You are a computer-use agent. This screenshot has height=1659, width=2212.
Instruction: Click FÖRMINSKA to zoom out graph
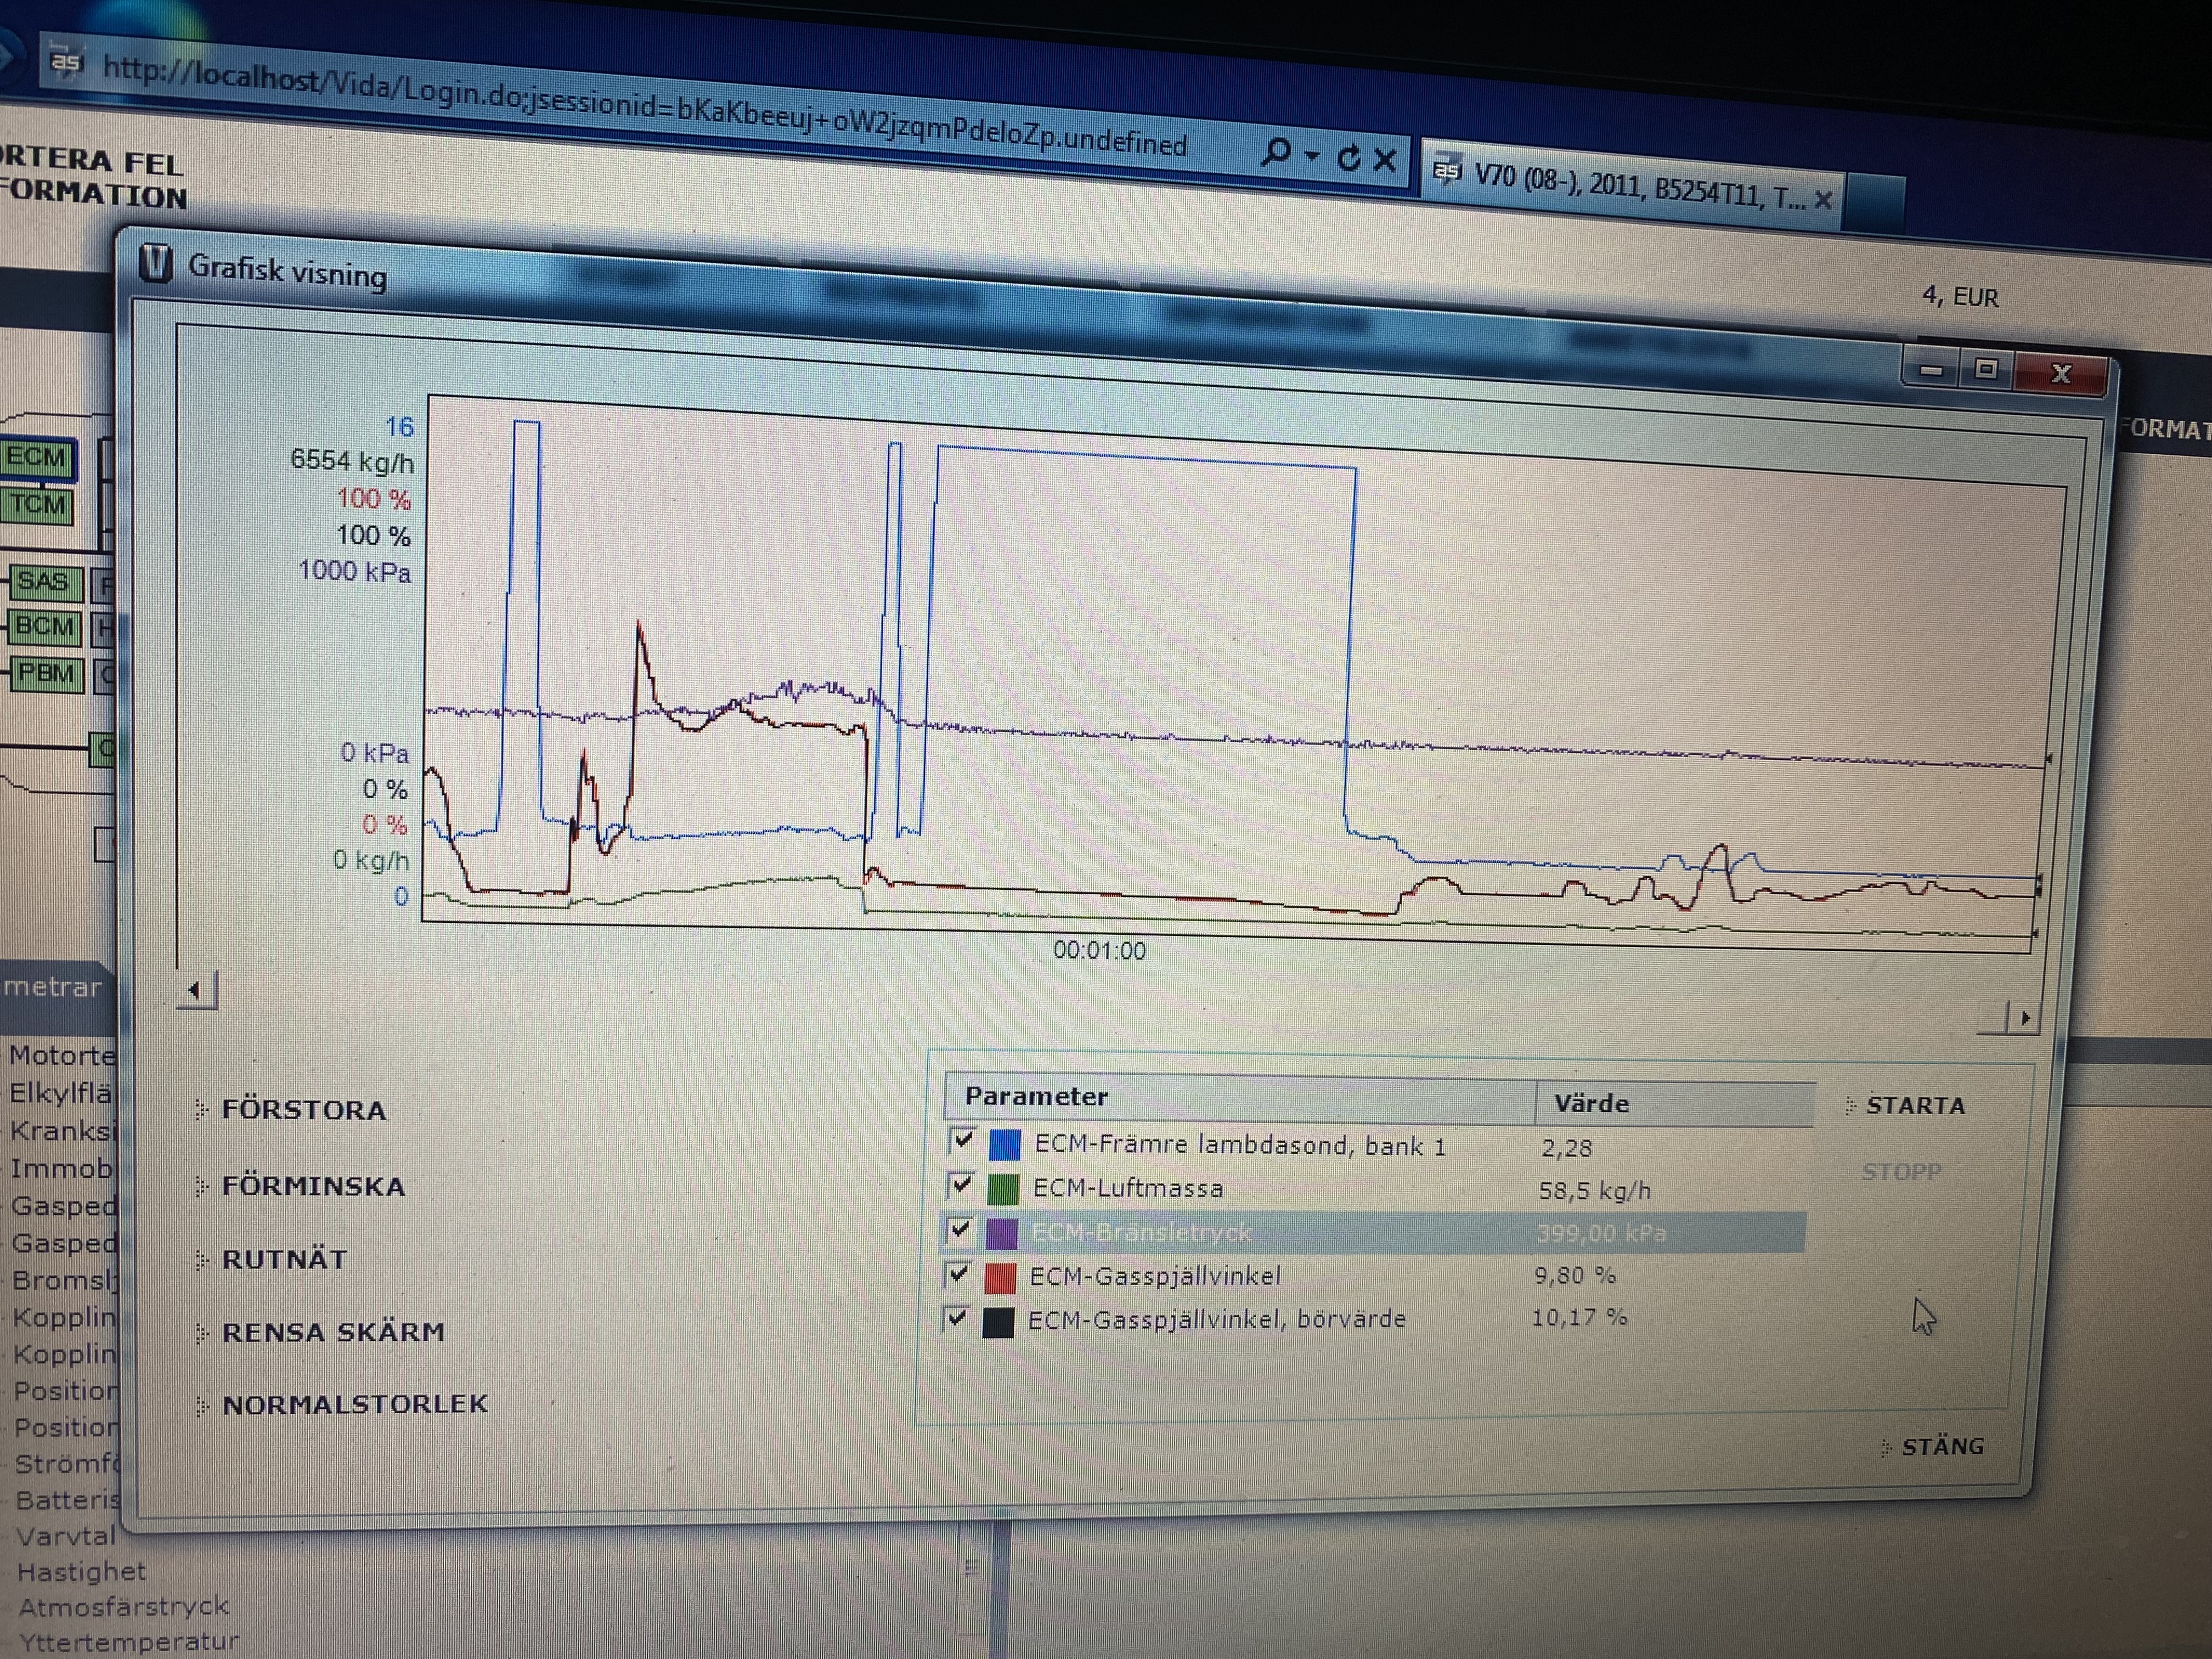click(x=313, y=1186)
